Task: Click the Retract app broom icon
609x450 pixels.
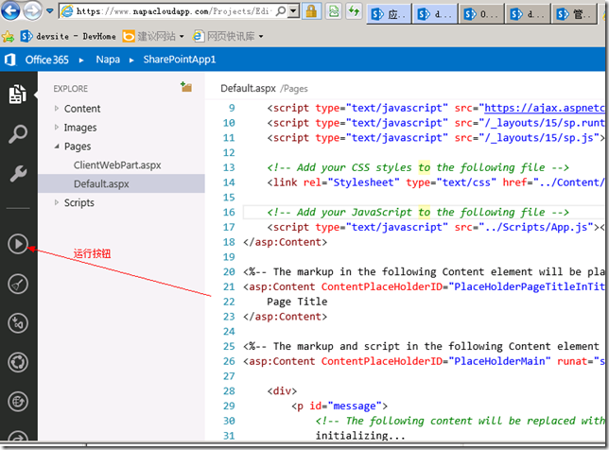Action: 18,285
